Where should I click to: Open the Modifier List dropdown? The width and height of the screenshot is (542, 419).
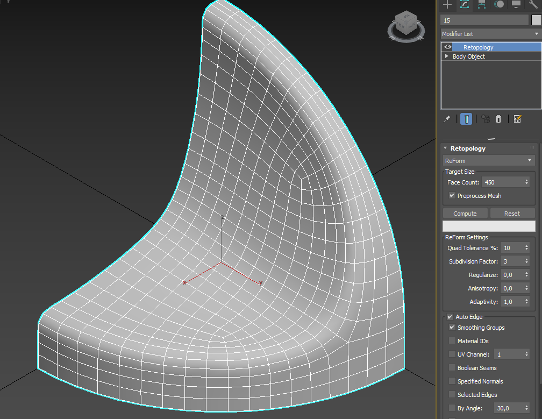490,34
